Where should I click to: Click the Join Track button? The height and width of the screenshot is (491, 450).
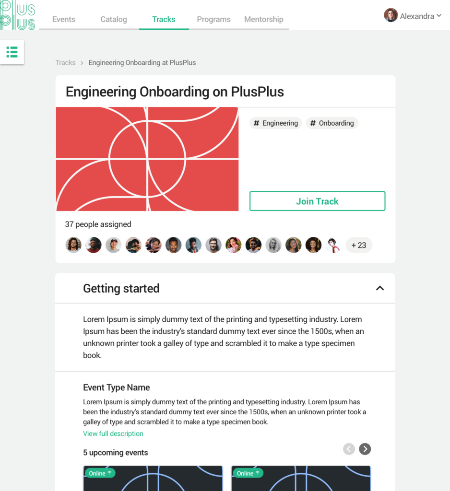(x=318, y=201)
